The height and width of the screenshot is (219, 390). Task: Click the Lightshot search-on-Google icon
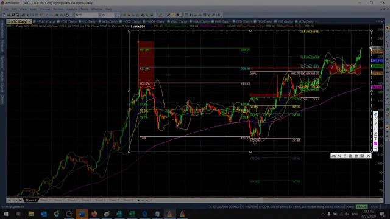[345, 156]
